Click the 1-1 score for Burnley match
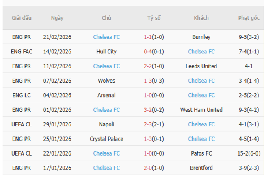This screenshot has height=179, width=264. tap(148, 37)
